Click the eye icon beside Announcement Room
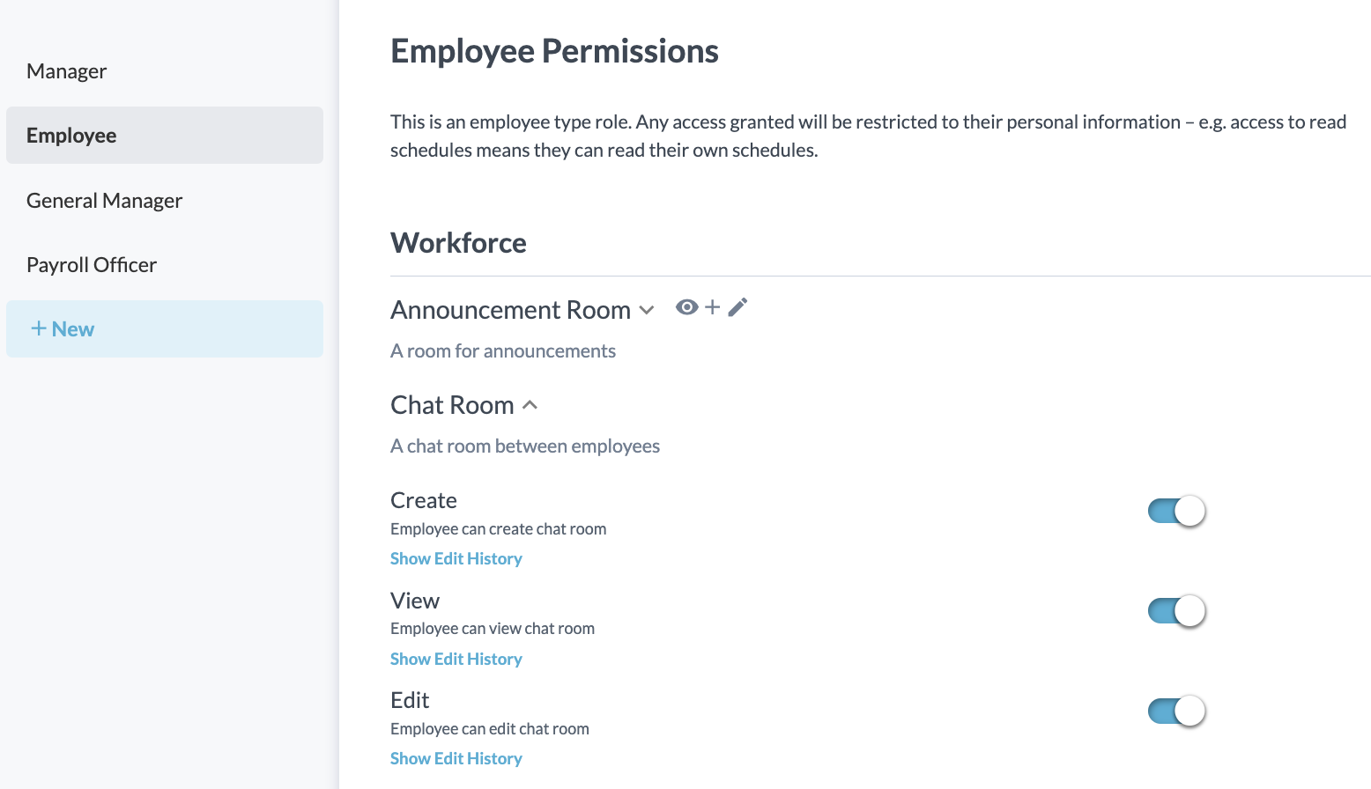This screenshot has height=789, width=1371. coord(686,307)
